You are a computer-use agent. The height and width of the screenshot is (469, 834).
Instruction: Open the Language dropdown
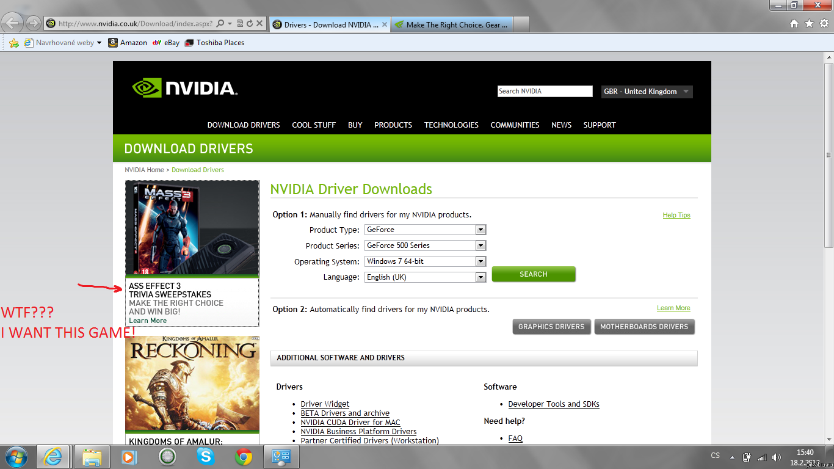tap(425, 277)
